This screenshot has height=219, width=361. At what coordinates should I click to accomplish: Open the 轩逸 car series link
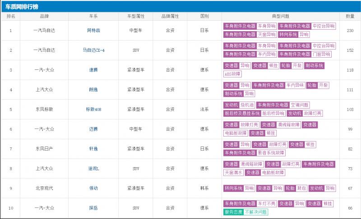pyautogui.click(x=93, y=149)
